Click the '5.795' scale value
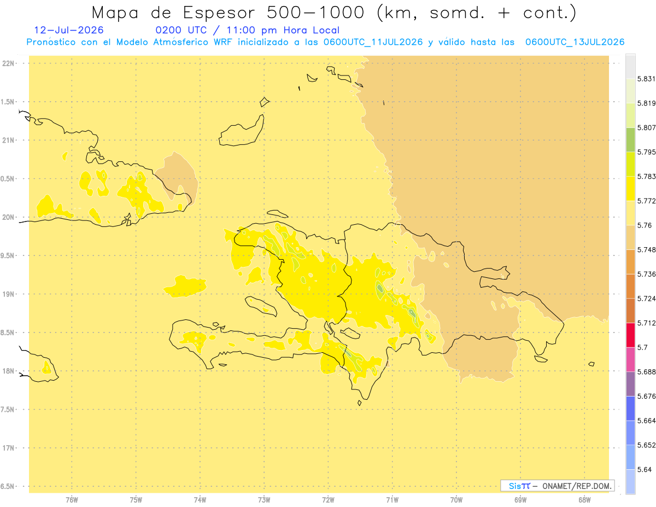The width and height of the screenshot is (656, 507). (646, 152)
